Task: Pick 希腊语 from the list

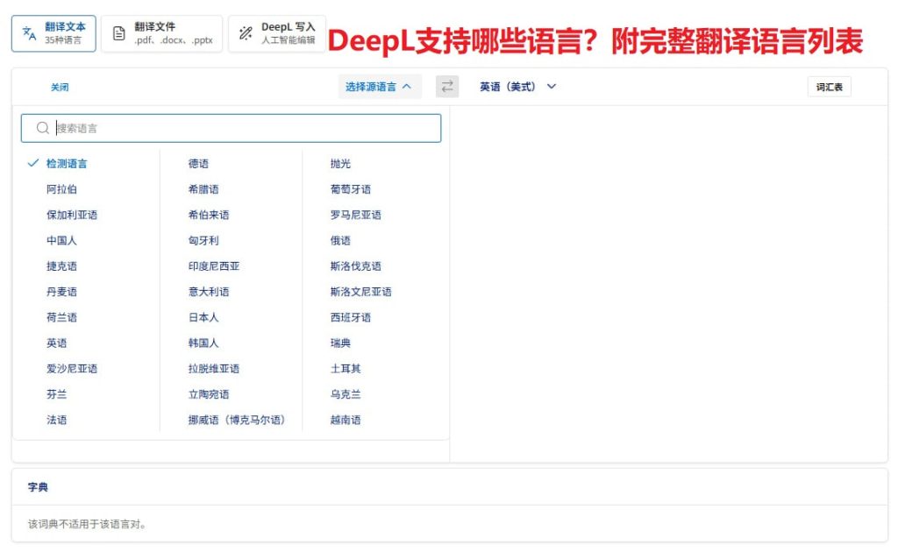Action: pyautogui.click(x=203, y=189)
